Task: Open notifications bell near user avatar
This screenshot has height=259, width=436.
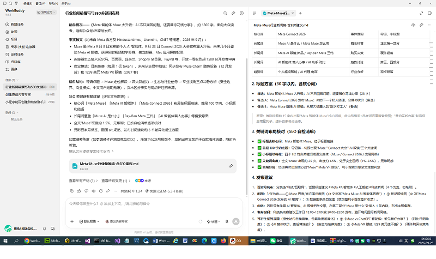Action: pos(44,228)
